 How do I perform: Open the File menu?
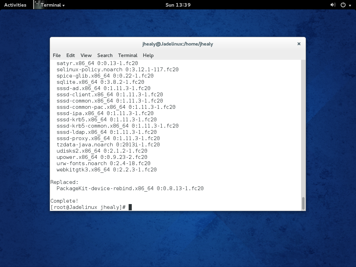tap(57, 55)
